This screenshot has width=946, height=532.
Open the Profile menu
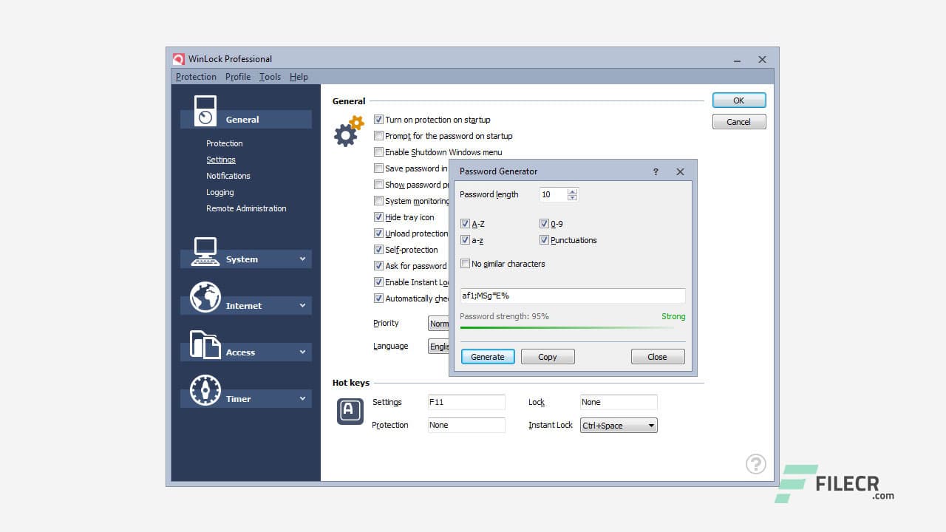point(237,76)
